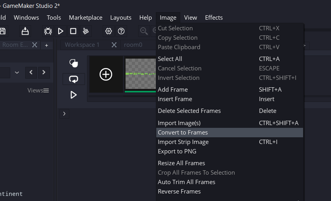Play the sprite animation preview

tap(74, 95)
